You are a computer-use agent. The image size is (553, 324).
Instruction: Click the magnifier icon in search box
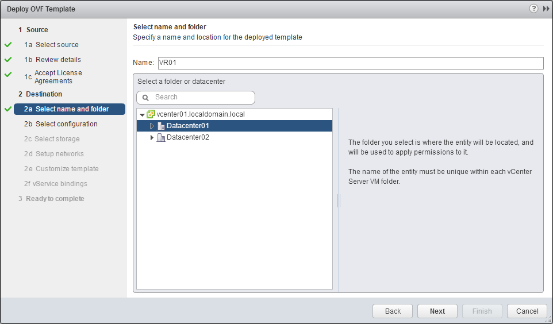(x=145, y=98)
